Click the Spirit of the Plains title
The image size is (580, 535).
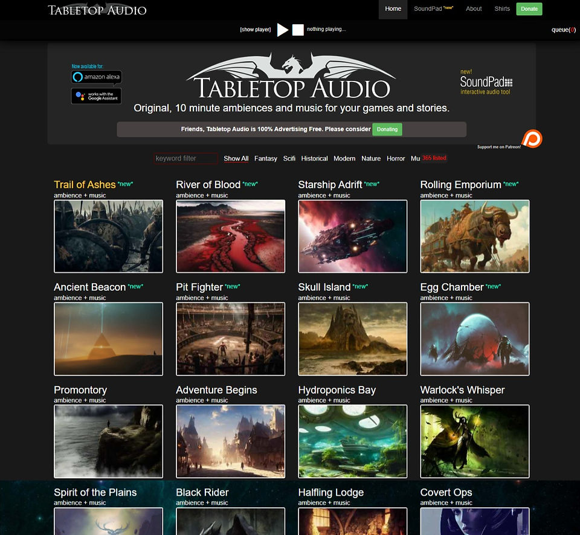pos(95,493)
